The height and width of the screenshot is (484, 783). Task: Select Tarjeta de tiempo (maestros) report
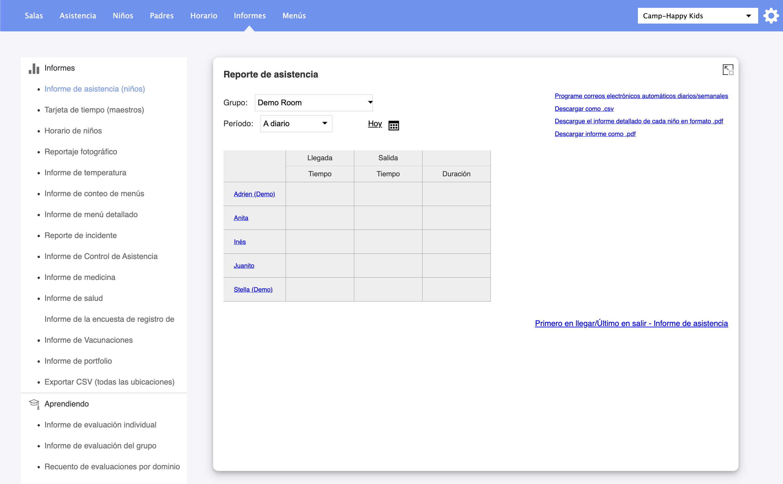(94, 110)
